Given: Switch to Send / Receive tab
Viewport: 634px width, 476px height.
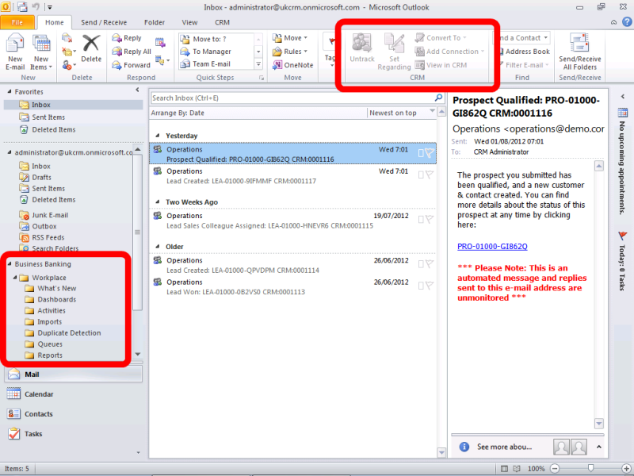Looking at the screenshot, I should click(104, 22).
